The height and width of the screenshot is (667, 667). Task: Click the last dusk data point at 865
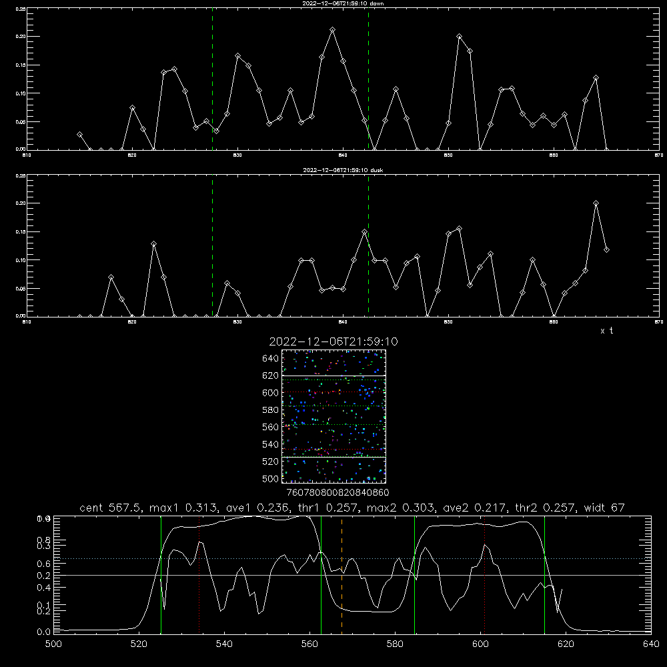click(x=606, y=249)
